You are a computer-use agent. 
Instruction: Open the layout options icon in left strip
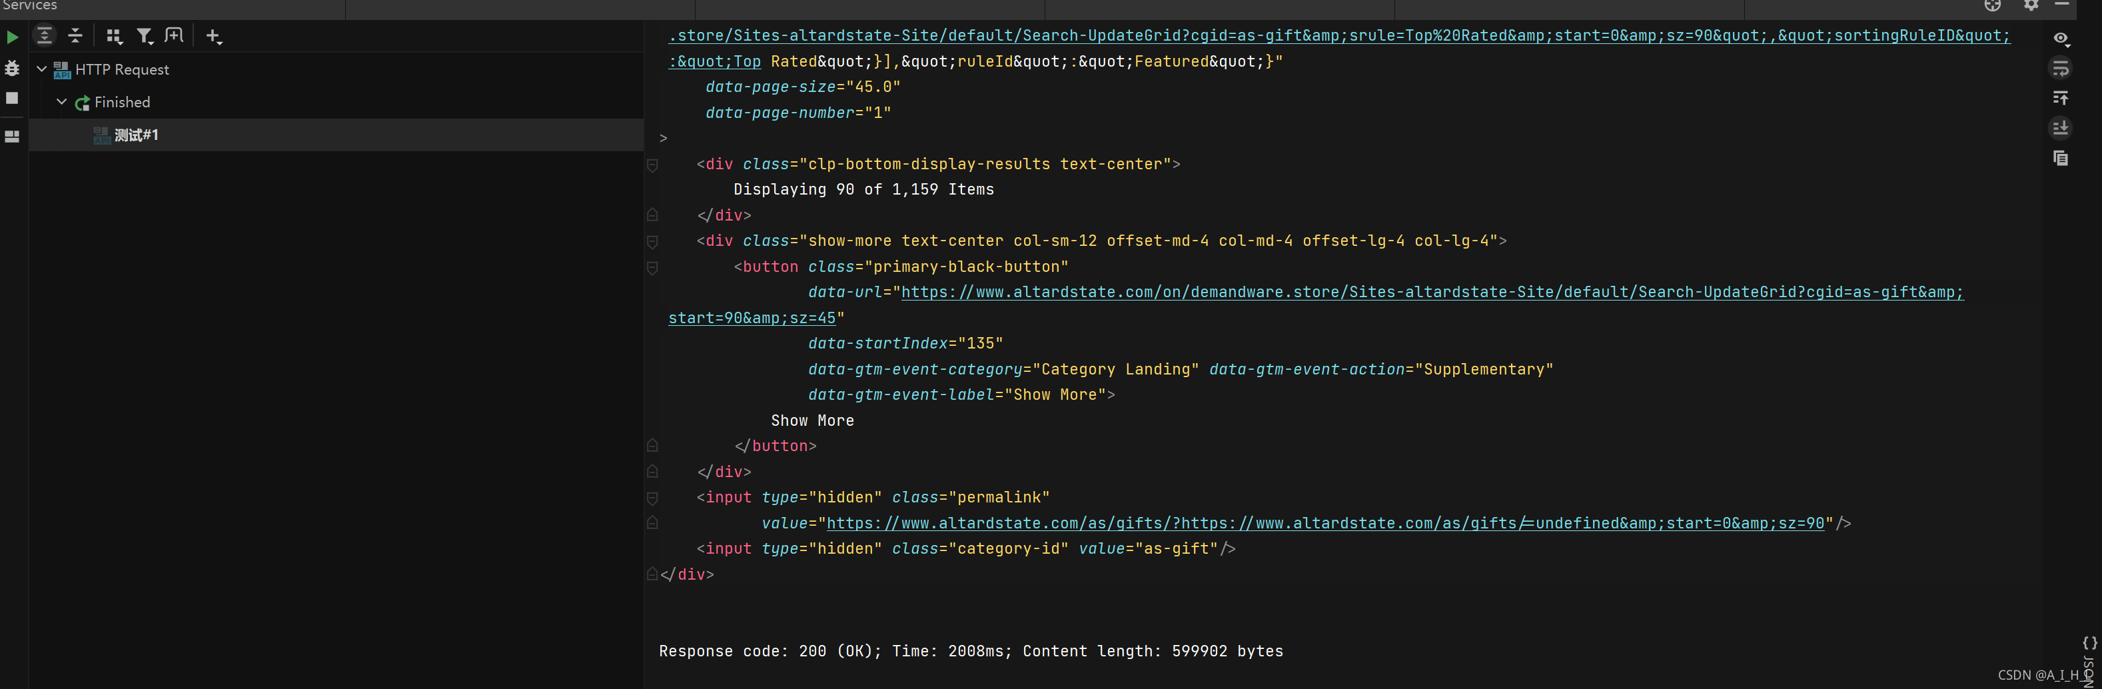[x=12, y=137]
